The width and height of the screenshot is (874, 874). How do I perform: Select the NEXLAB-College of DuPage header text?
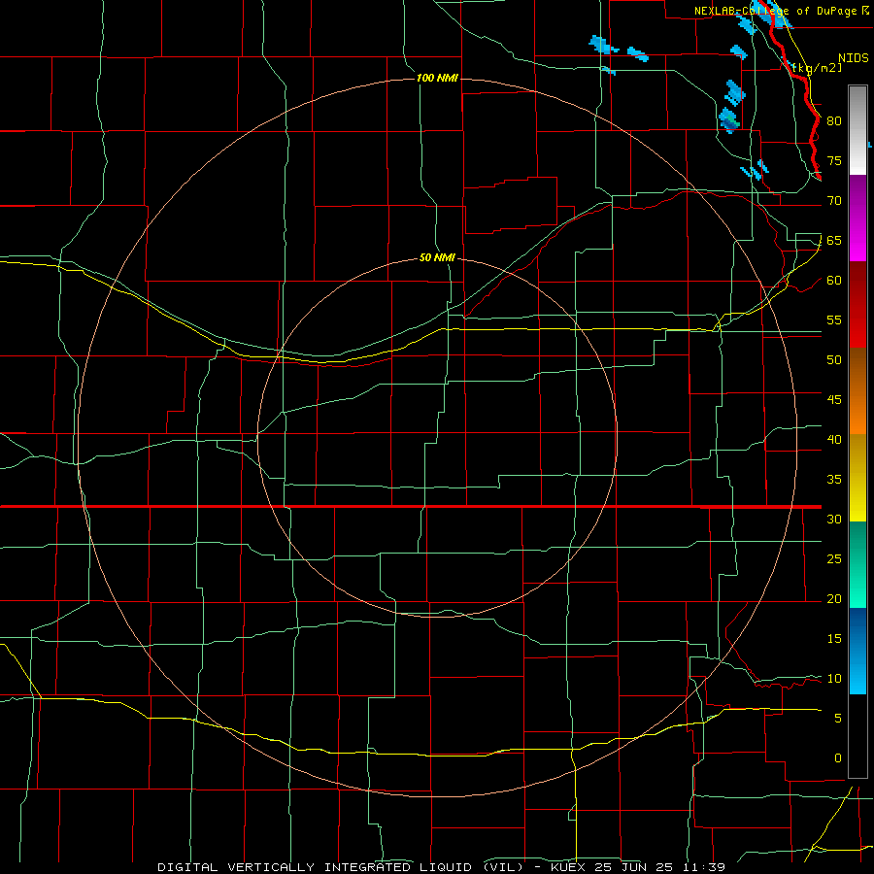point(775,11)
